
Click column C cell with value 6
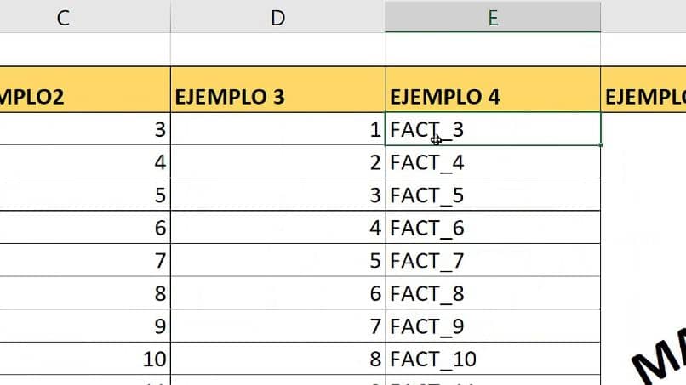click(x=85, y=228)
